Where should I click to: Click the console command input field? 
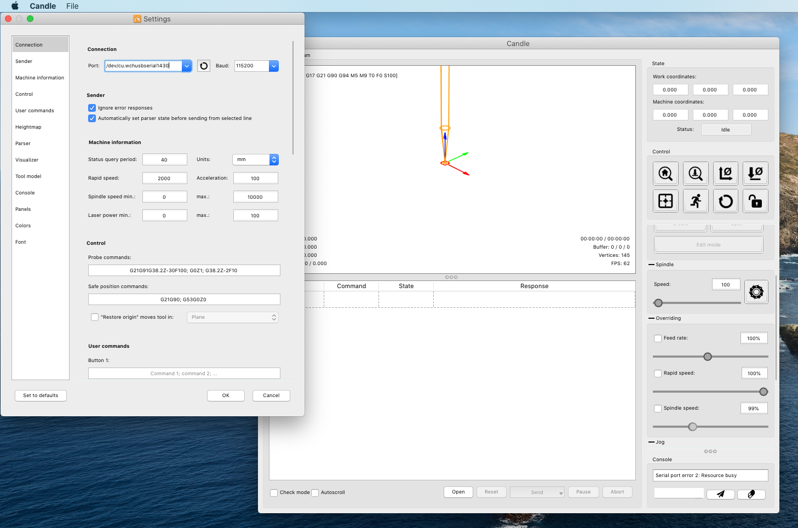pos(679,493)
